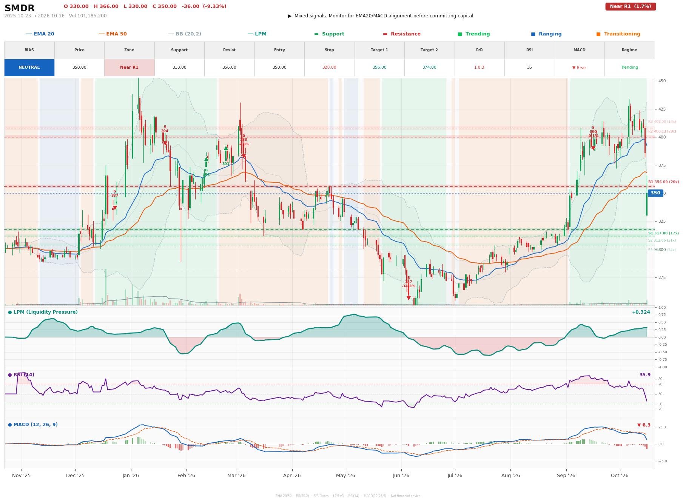Click the S2 312.06 (21x) label
Image resolution: width=683 pixels, height=502 pixels.
click(x=662, y=240)
